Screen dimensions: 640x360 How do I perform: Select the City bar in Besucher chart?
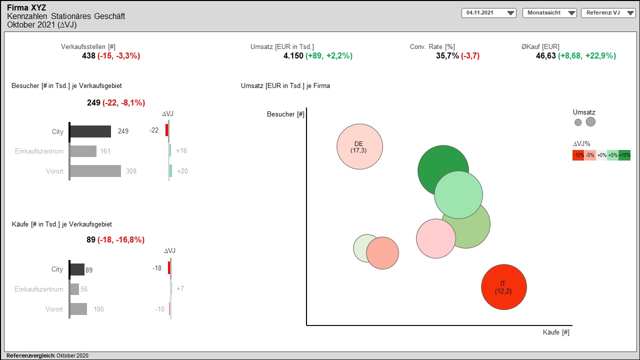pyautogui.click(x=90, y=131)
